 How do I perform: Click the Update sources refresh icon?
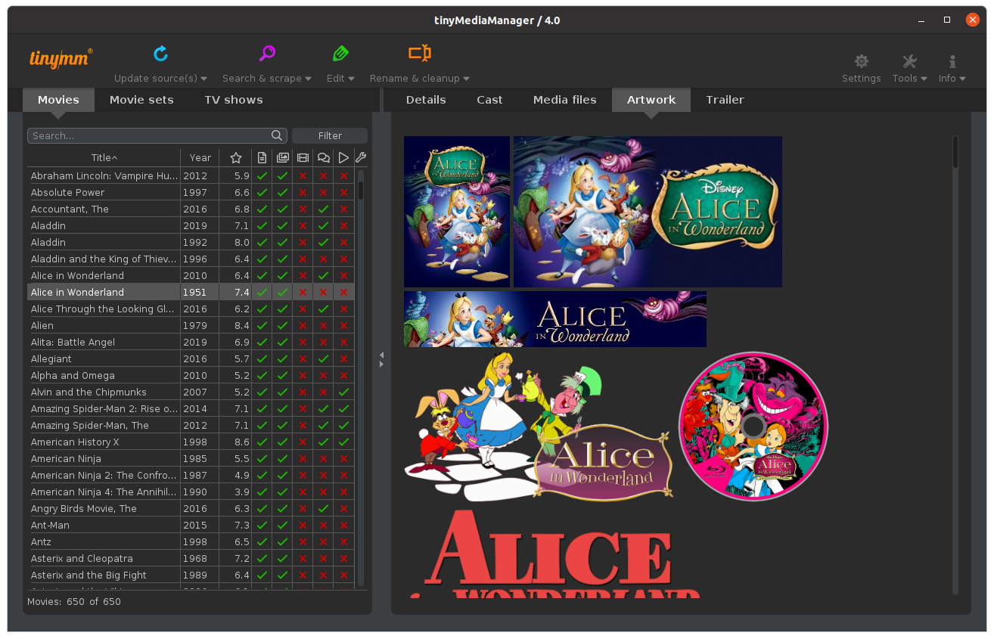click(160, 54)
